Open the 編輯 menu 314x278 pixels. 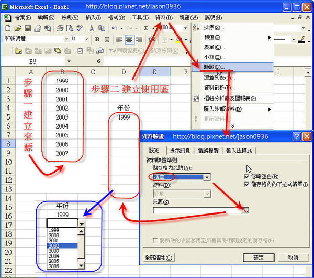coord(46,18)
